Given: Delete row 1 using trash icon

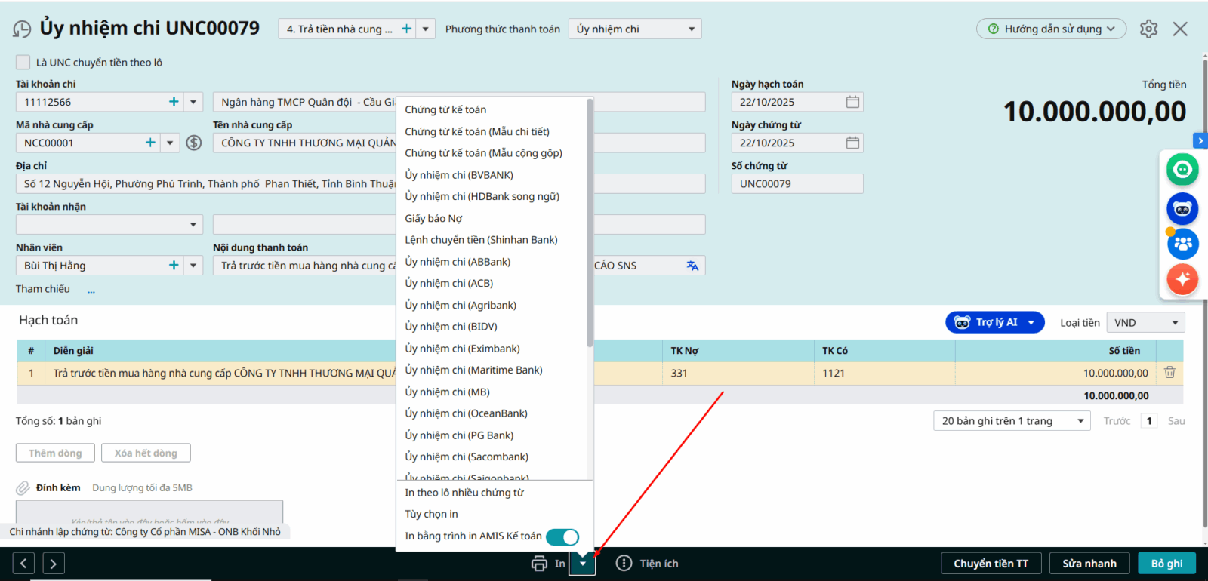Looking at the screenshot, I should click(1169, 373).
